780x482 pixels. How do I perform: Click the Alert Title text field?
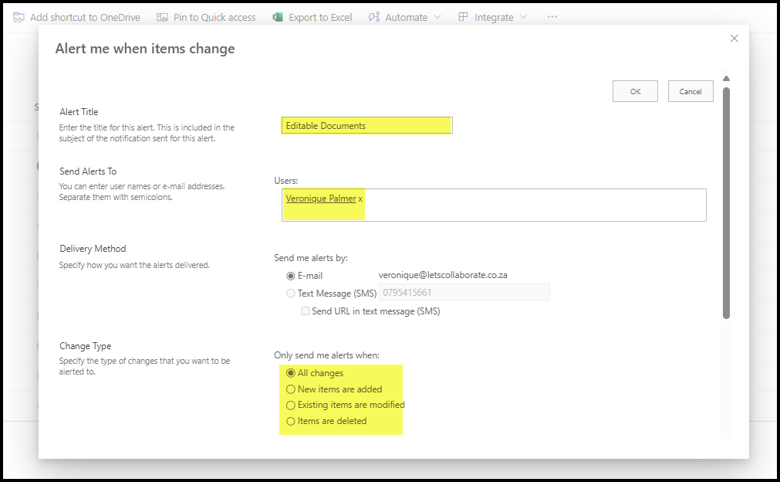point(366,125)
